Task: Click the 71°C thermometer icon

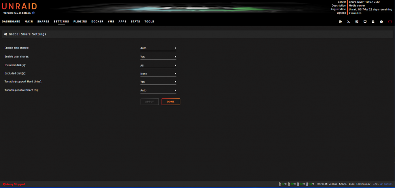Action: coord(280,184)
